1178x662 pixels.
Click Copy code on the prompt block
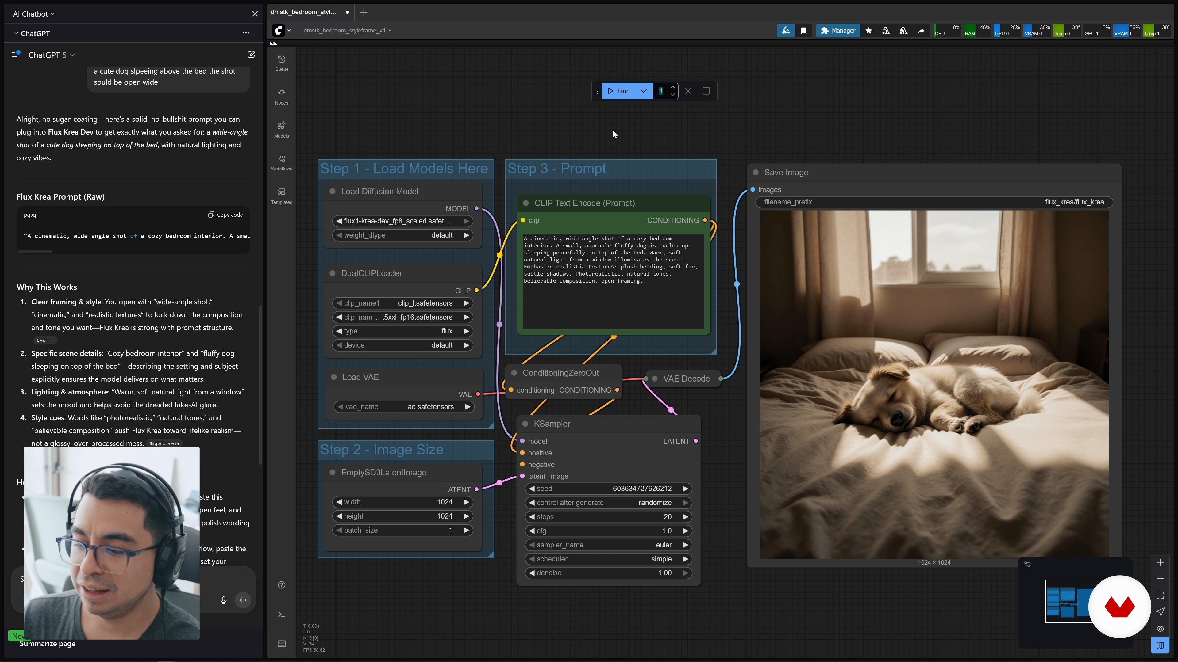(x=225, y=215)
